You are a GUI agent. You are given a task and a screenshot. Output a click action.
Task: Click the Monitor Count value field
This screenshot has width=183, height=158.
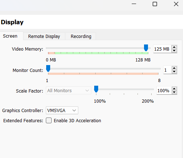(x=167, y=70)
